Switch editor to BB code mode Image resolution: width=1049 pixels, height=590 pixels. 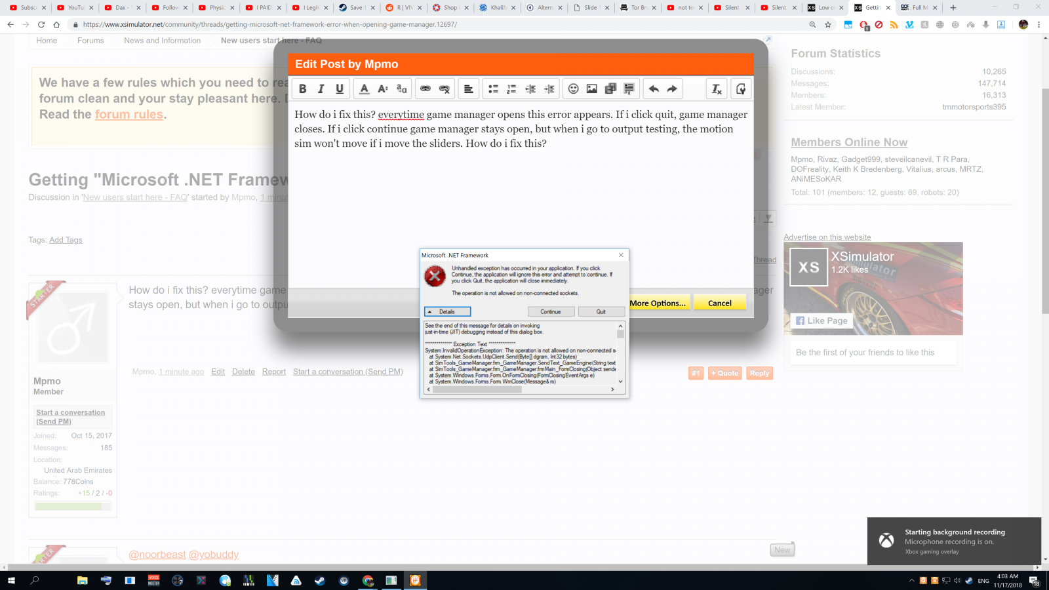[x=741, y=89]
